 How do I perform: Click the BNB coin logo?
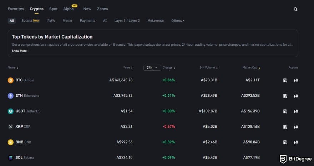point(11,142)
